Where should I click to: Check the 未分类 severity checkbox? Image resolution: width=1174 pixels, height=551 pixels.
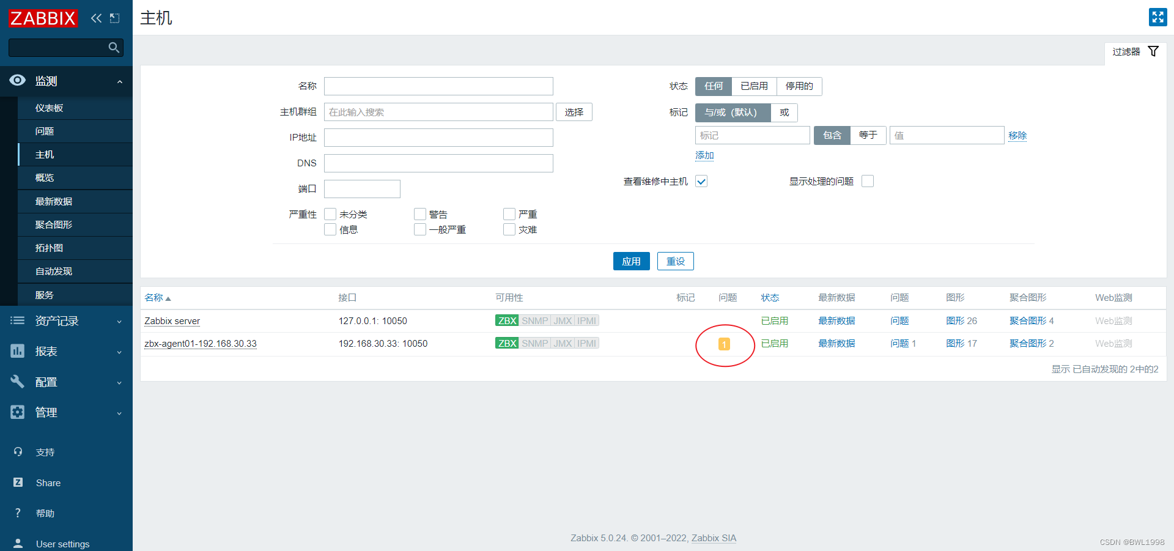pyautogui.click(x=330, y=214)
